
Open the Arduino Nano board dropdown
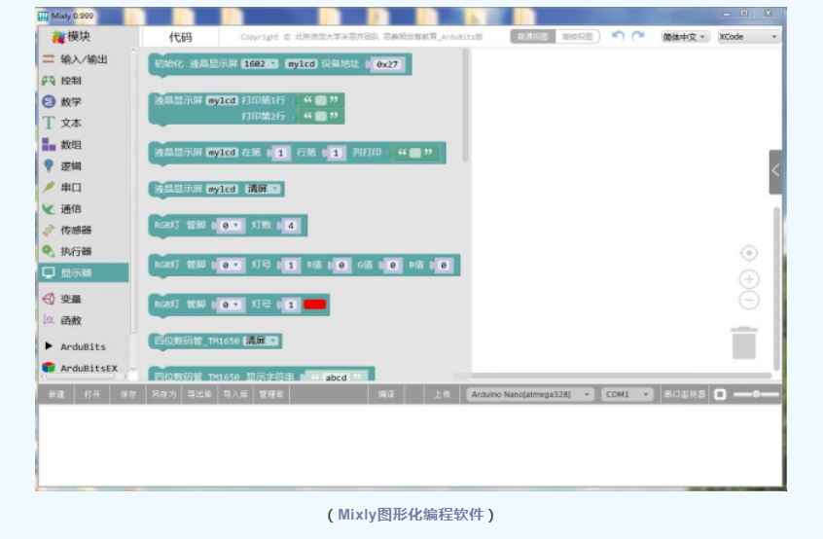pos(530,395)
